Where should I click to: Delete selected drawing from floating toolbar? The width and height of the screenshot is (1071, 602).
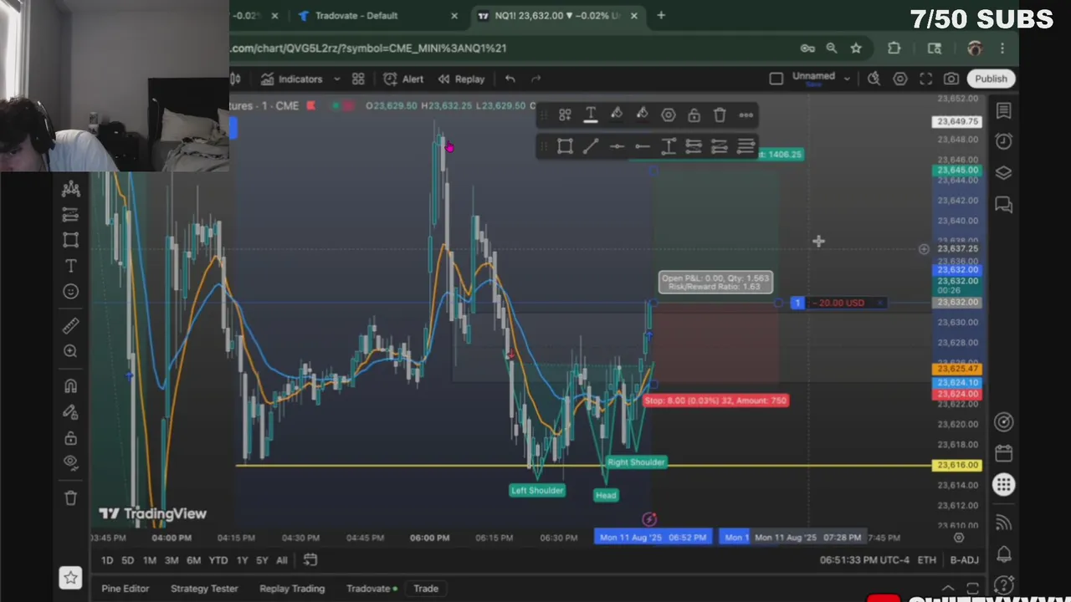[720, 115]
